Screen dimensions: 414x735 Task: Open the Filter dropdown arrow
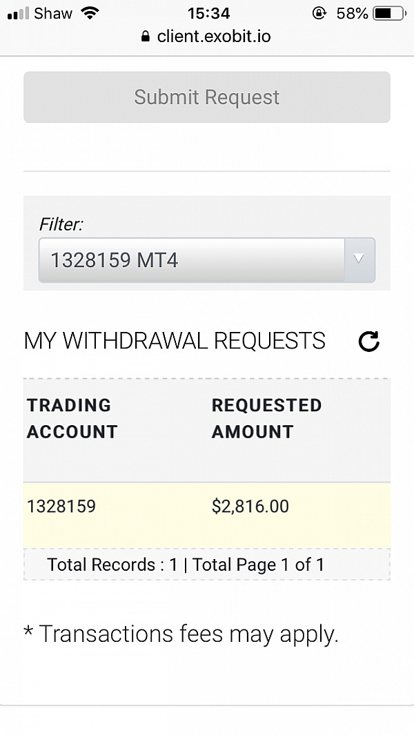pos(359,259)
